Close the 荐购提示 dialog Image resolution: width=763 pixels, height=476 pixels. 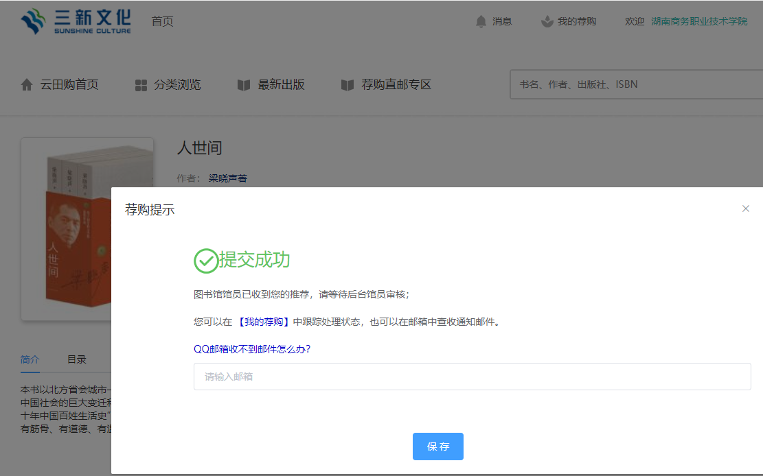pos(745,209)
